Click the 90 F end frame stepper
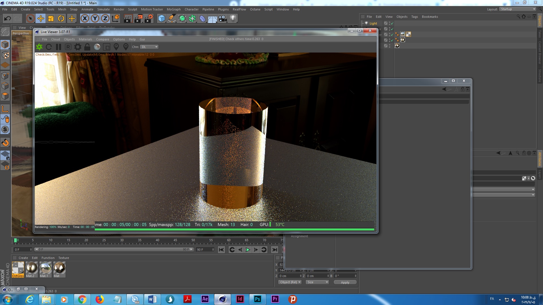 coord(213,250)
